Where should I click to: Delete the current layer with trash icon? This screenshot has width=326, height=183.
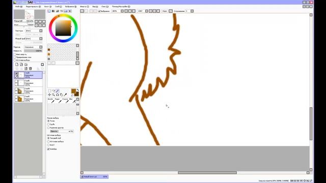[x=31, y=69]
